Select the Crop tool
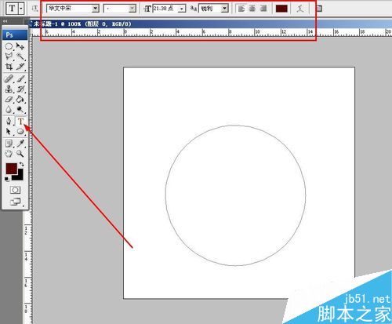The width and height of the screenshot is (392, 324). [9, 67]
